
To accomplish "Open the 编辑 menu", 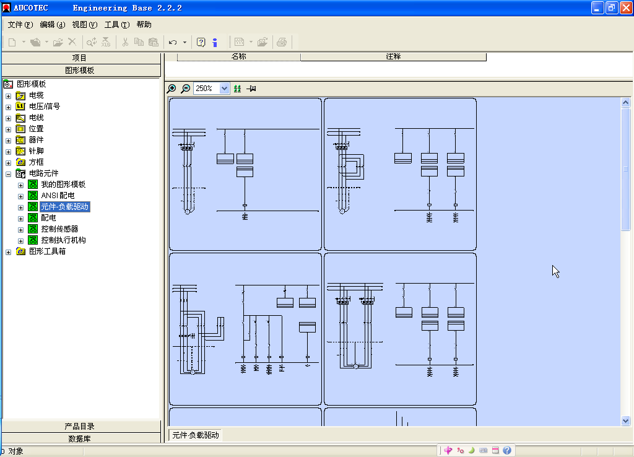I will coord(53,25).
